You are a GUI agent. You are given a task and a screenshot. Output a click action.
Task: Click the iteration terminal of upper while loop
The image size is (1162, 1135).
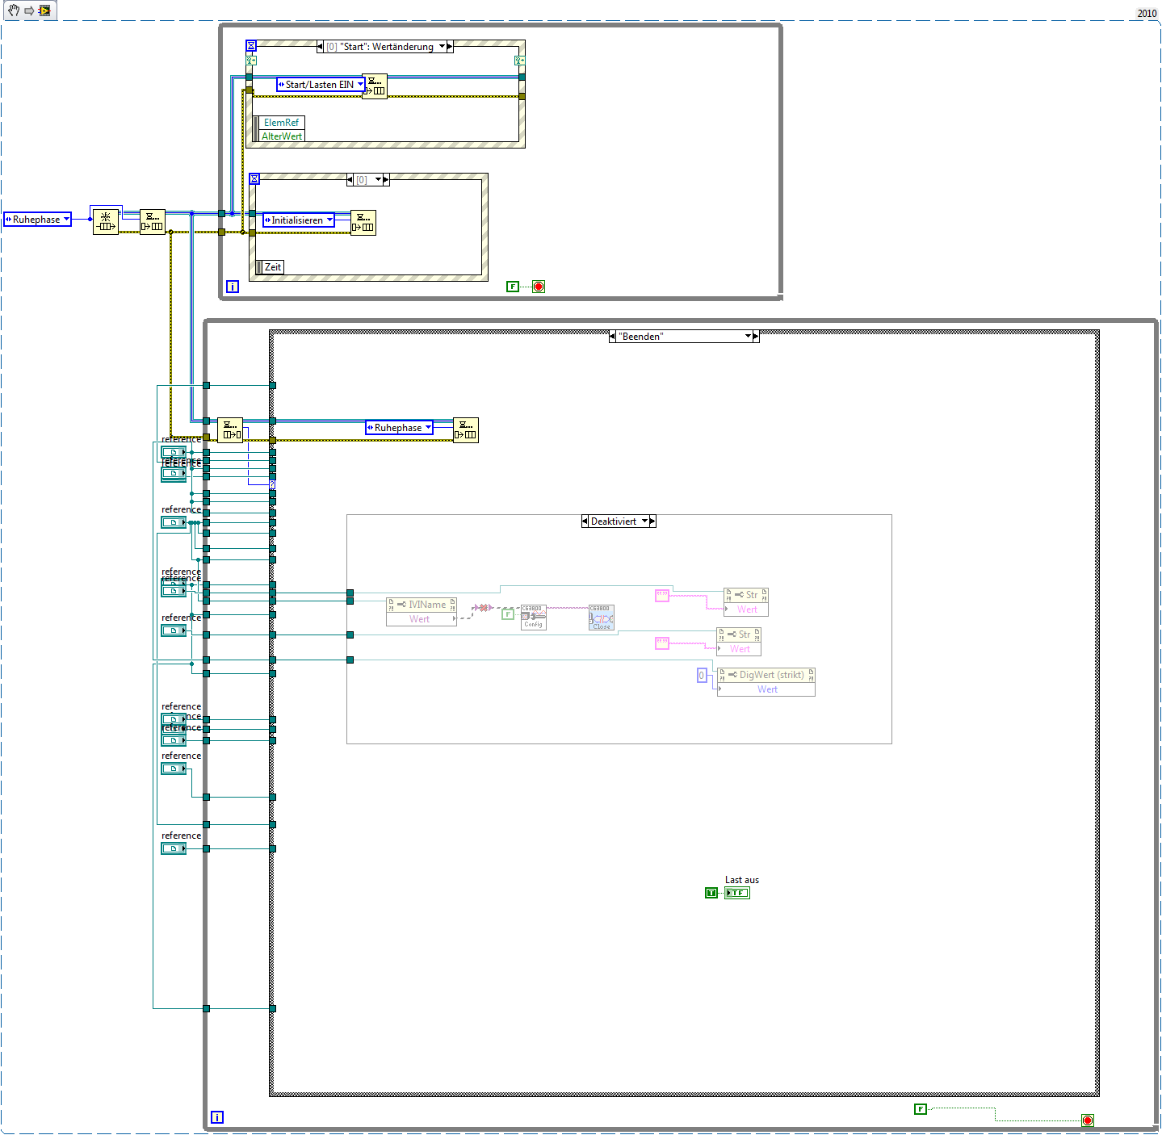pyautogui.click(x=233, y=287)
